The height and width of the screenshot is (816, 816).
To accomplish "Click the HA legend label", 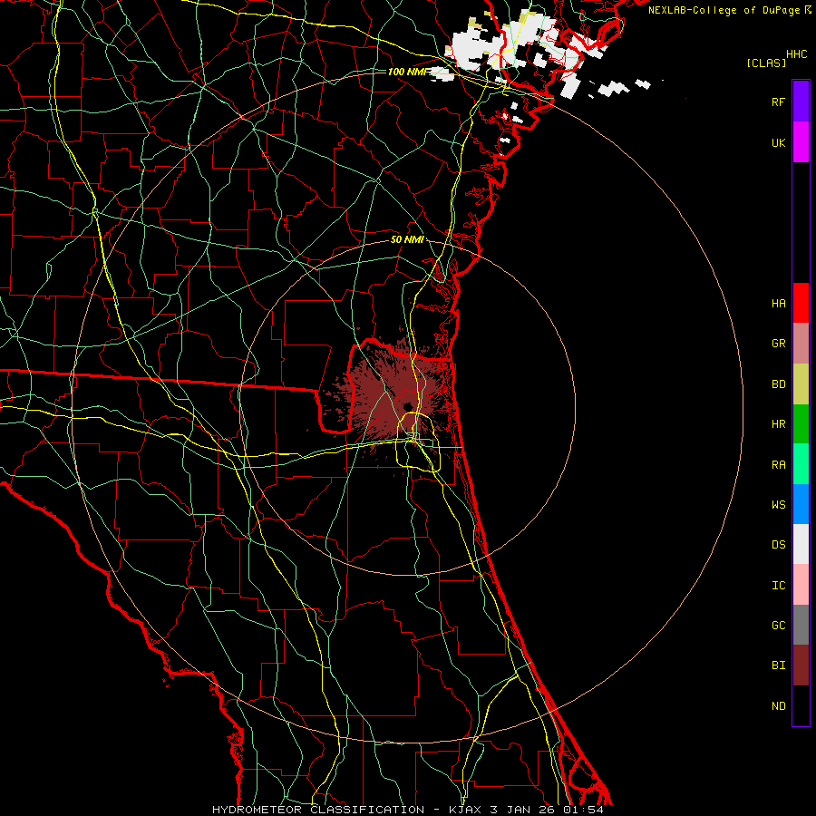I will point(778,304).
